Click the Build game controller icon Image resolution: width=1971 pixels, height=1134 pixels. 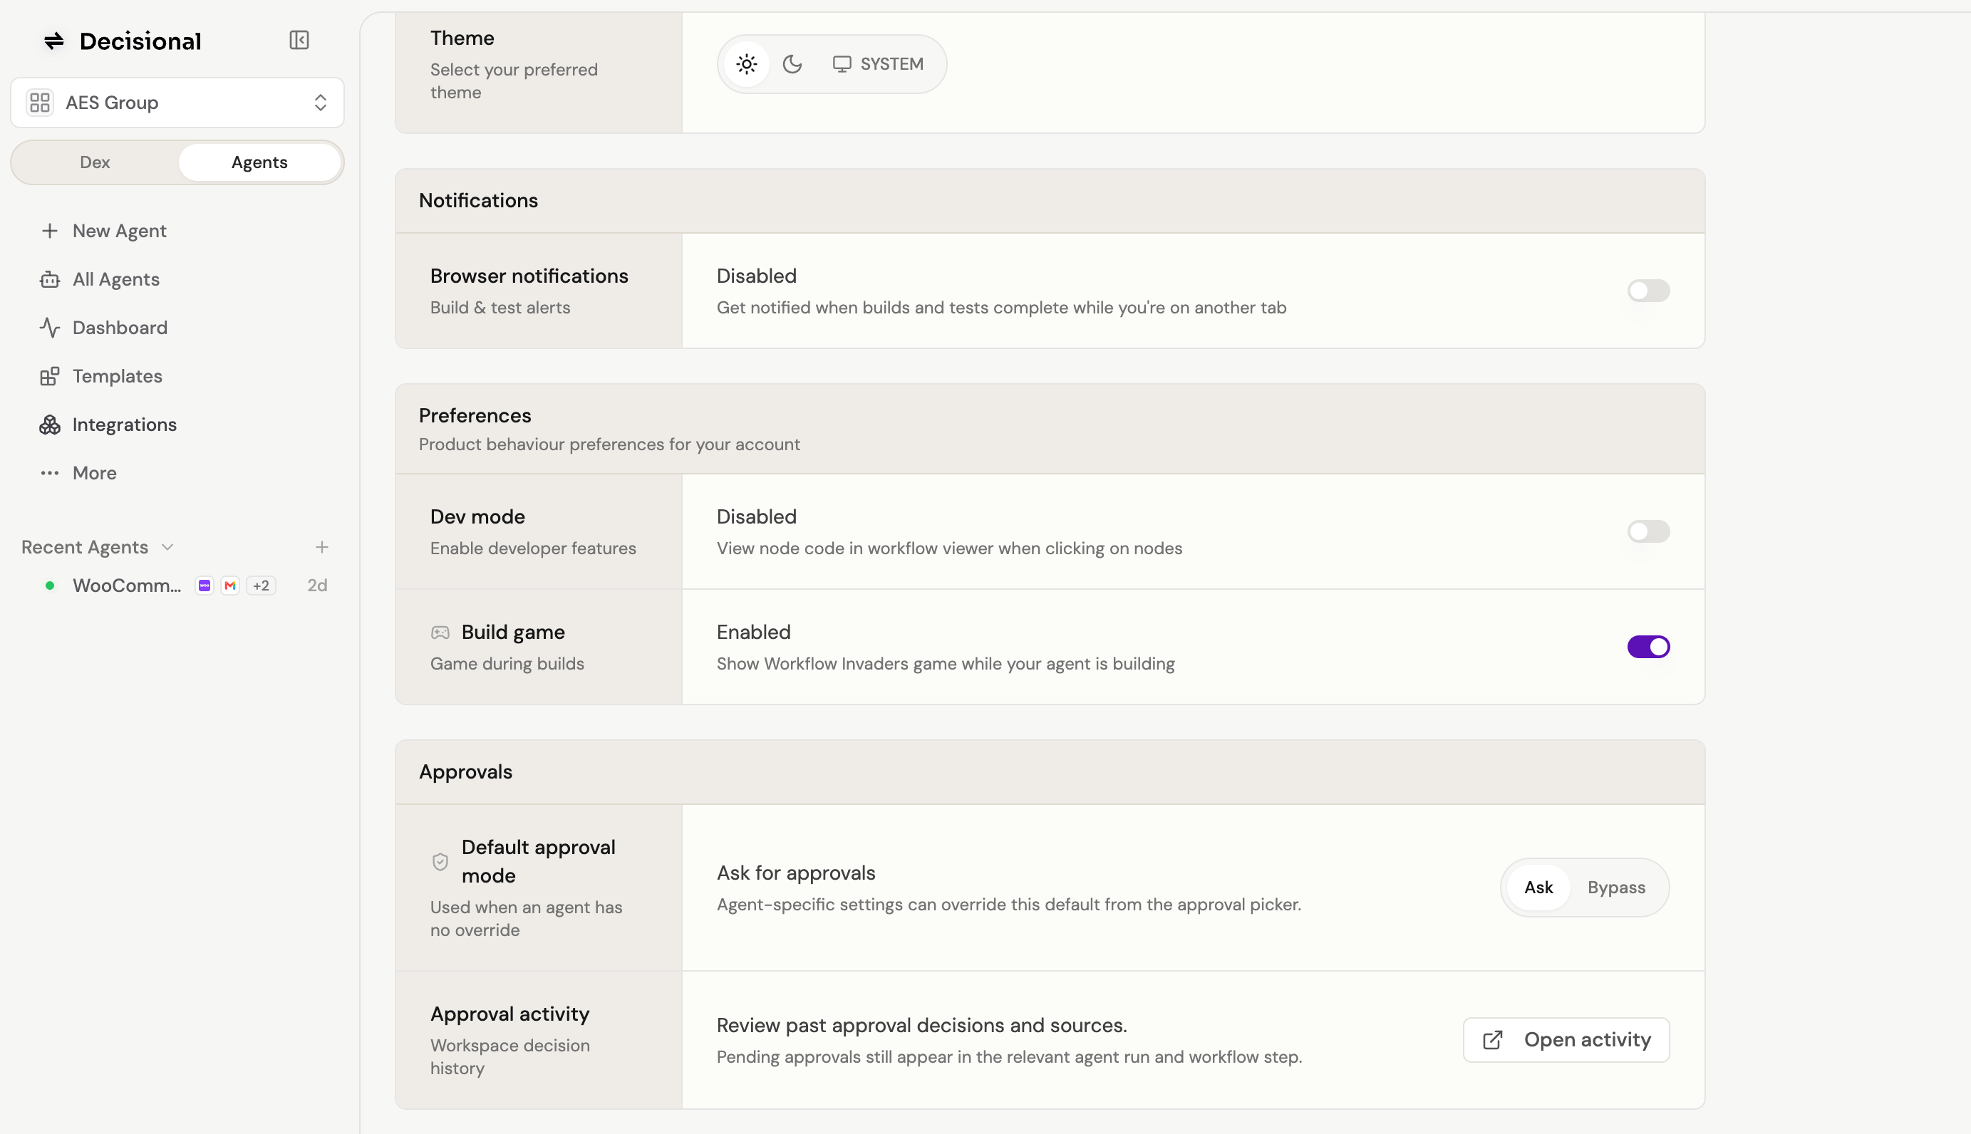pos(440,633)
